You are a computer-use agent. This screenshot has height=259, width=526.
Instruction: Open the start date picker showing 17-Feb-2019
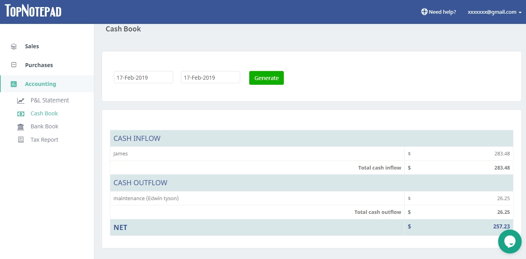coord(143,77)
